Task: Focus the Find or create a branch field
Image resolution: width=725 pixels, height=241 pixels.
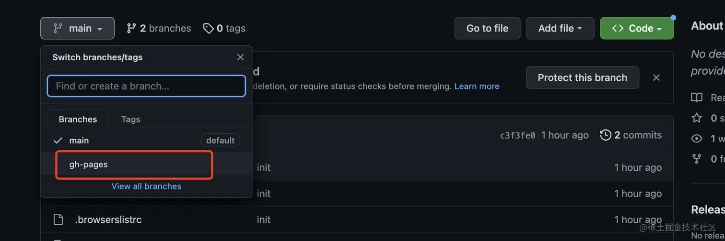Action: (x=146, y=86)
